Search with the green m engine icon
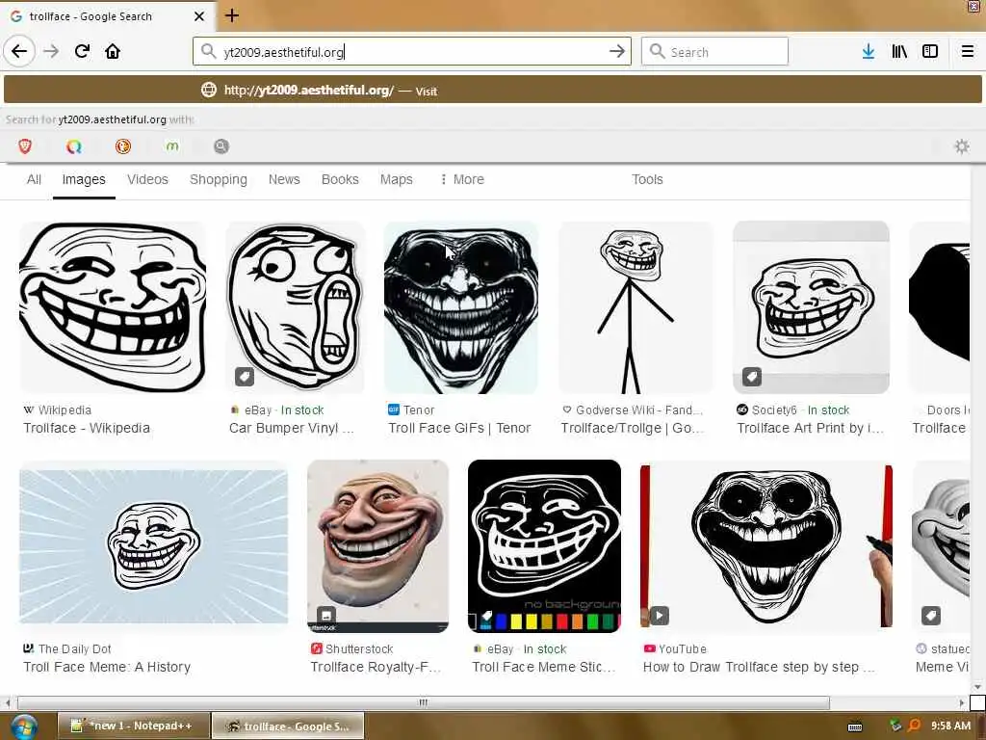This screenshot has width=986, height=740. click(x=172, y=146)
